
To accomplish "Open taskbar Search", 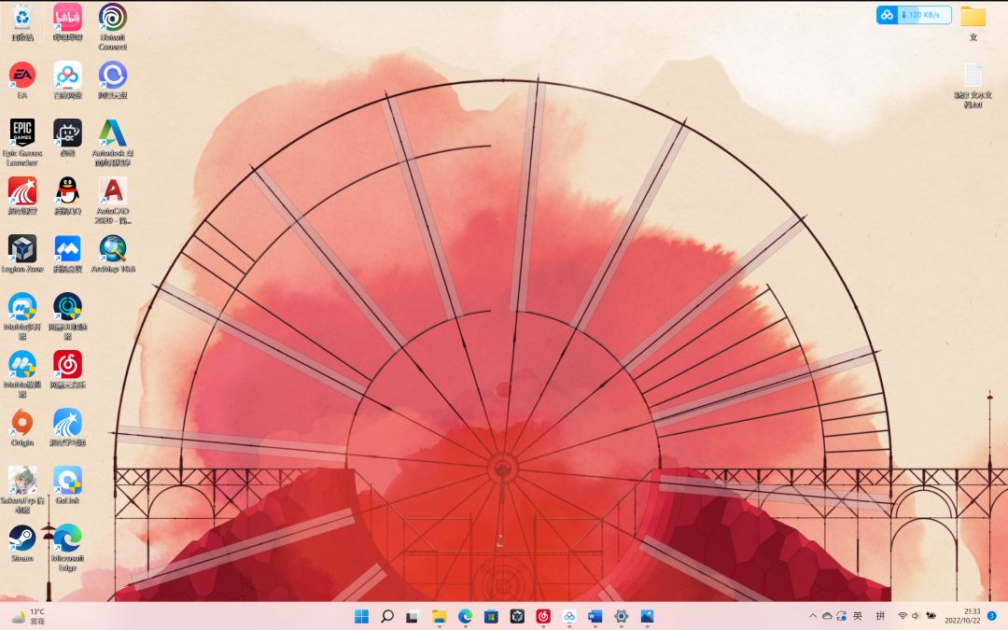I will pos(387,617).
